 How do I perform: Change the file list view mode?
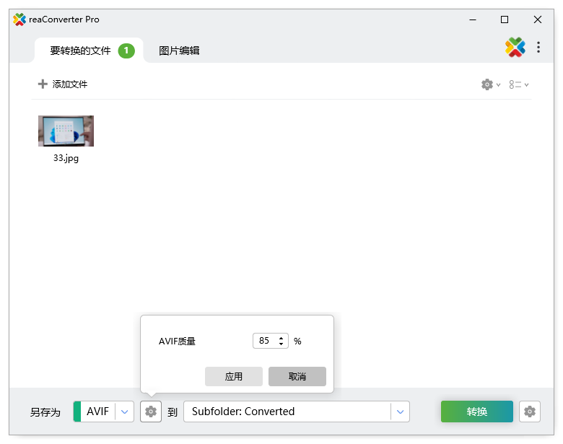point(518,84)
